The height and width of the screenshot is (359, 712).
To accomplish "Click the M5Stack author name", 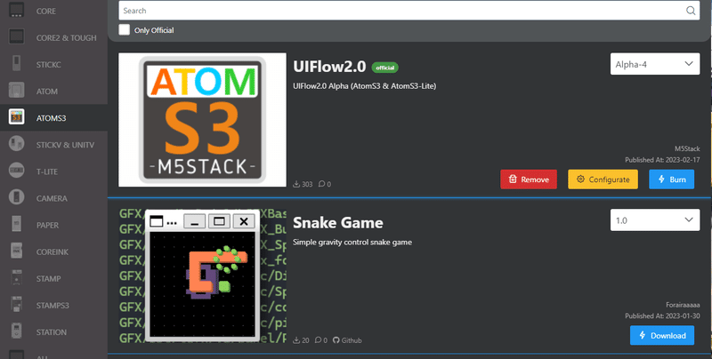I will point(687,148).
